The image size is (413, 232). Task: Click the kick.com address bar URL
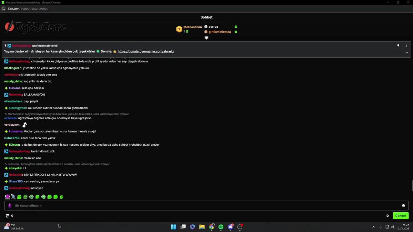click(28, 9)
